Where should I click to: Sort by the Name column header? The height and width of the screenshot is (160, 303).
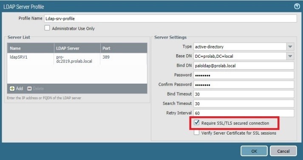click(31, 48)
